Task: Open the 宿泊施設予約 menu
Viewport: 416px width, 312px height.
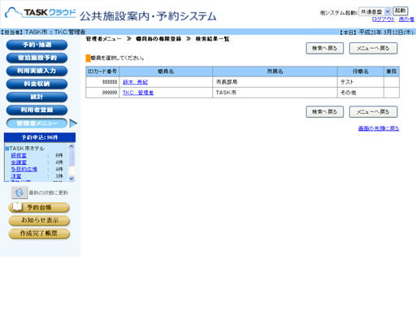Action: point(37,58)
